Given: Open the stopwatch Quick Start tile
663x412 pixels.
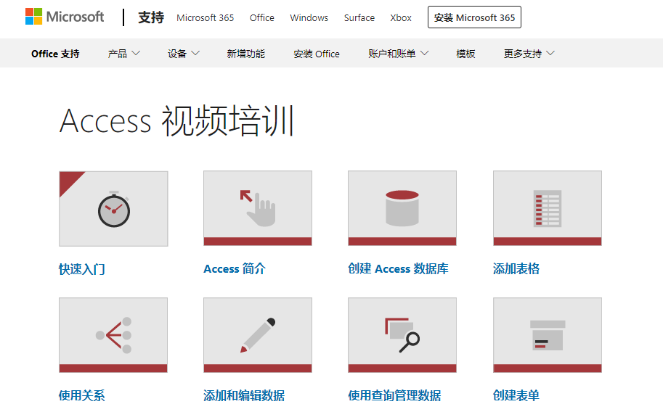Looking at the screenshot, I should pos(113,209).
